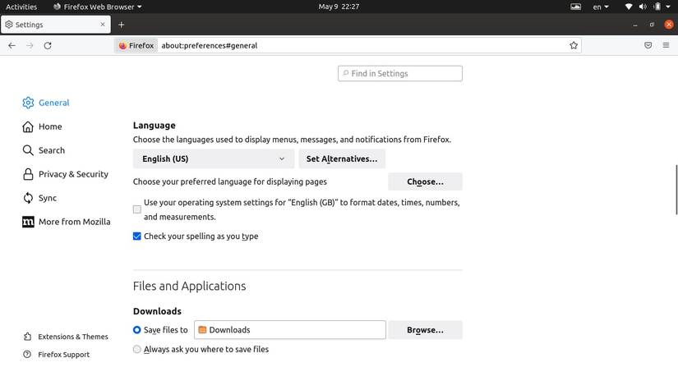
Task: Click the Privacy & Security lock icon
Action: coord(28,174)
